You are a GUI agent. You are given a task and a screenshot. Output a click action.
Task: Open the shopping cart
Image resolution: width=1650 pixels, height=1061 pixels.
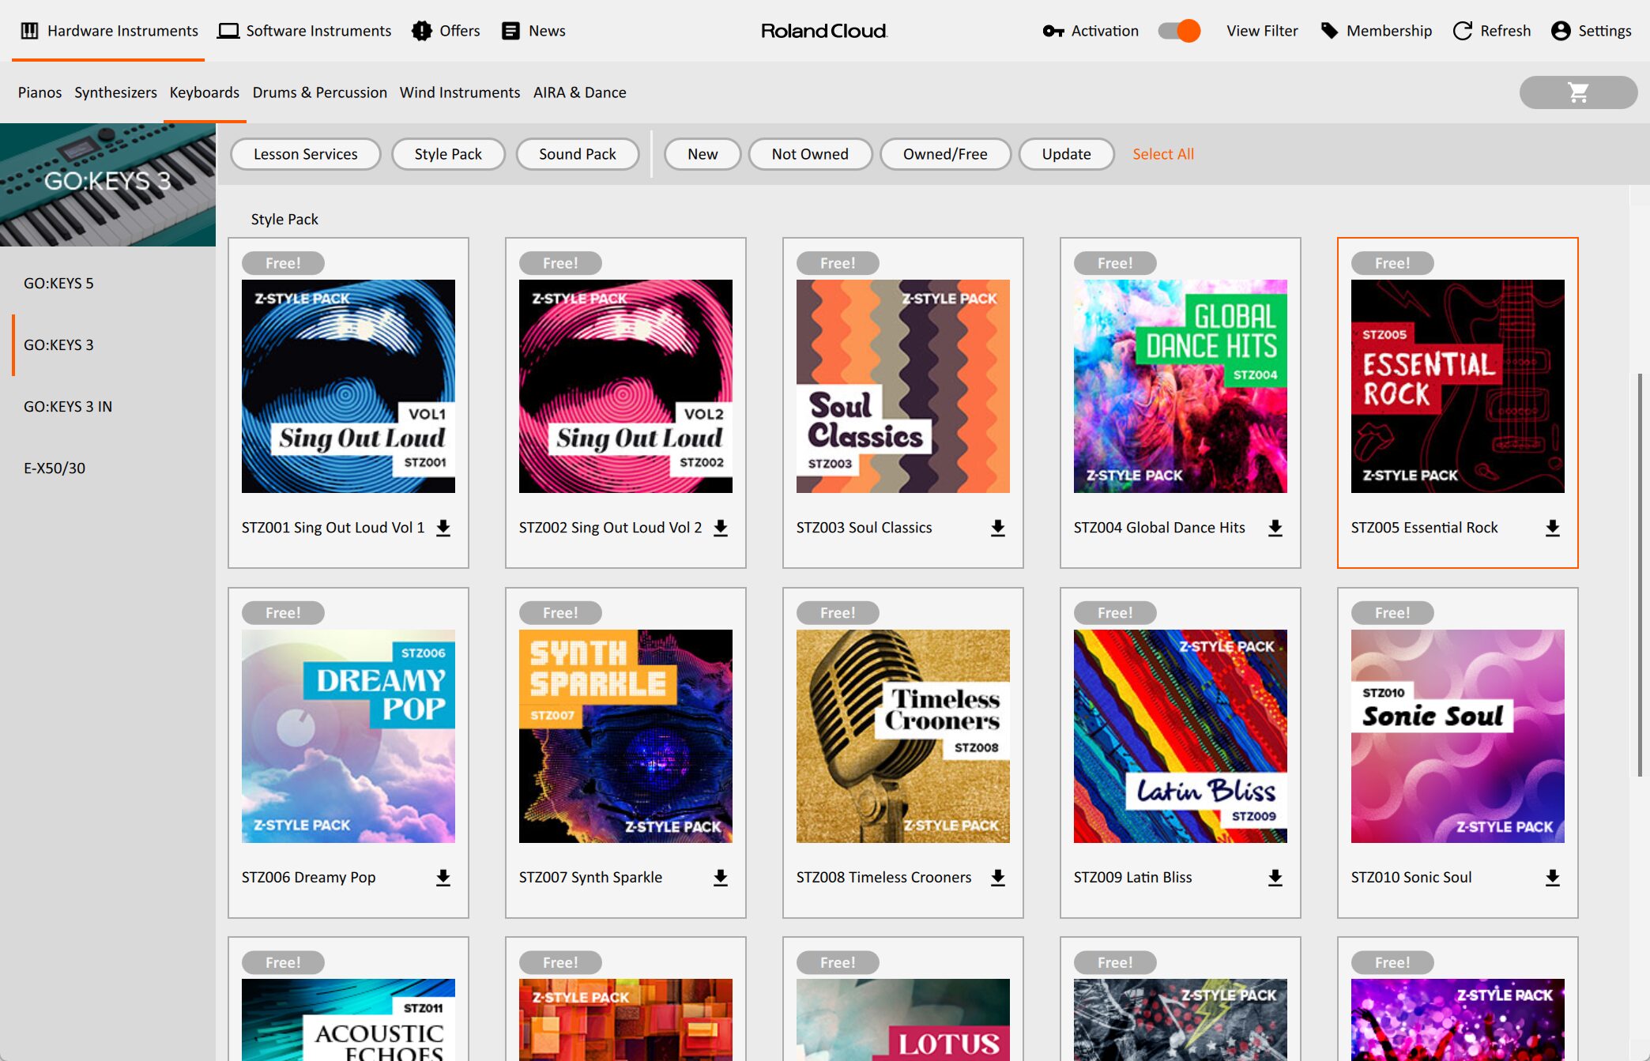coord(1578,92)
